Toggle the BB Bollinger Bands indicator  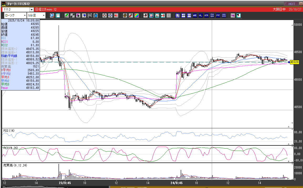189,16
